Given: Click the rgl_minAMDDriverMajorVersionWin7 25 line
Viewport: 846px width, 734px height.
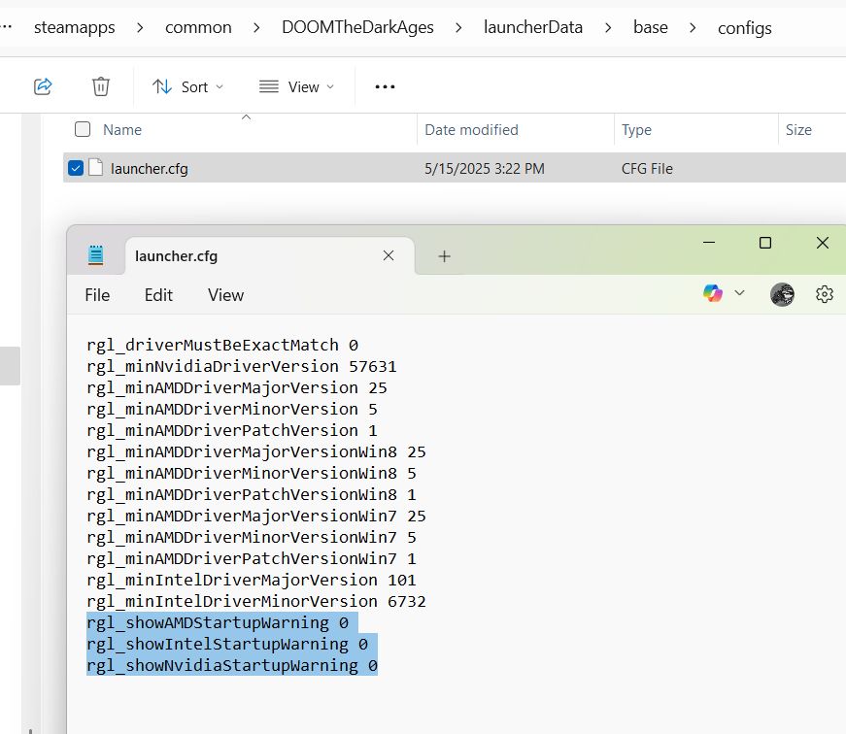Looking at the screenshot, I should 256,517.
